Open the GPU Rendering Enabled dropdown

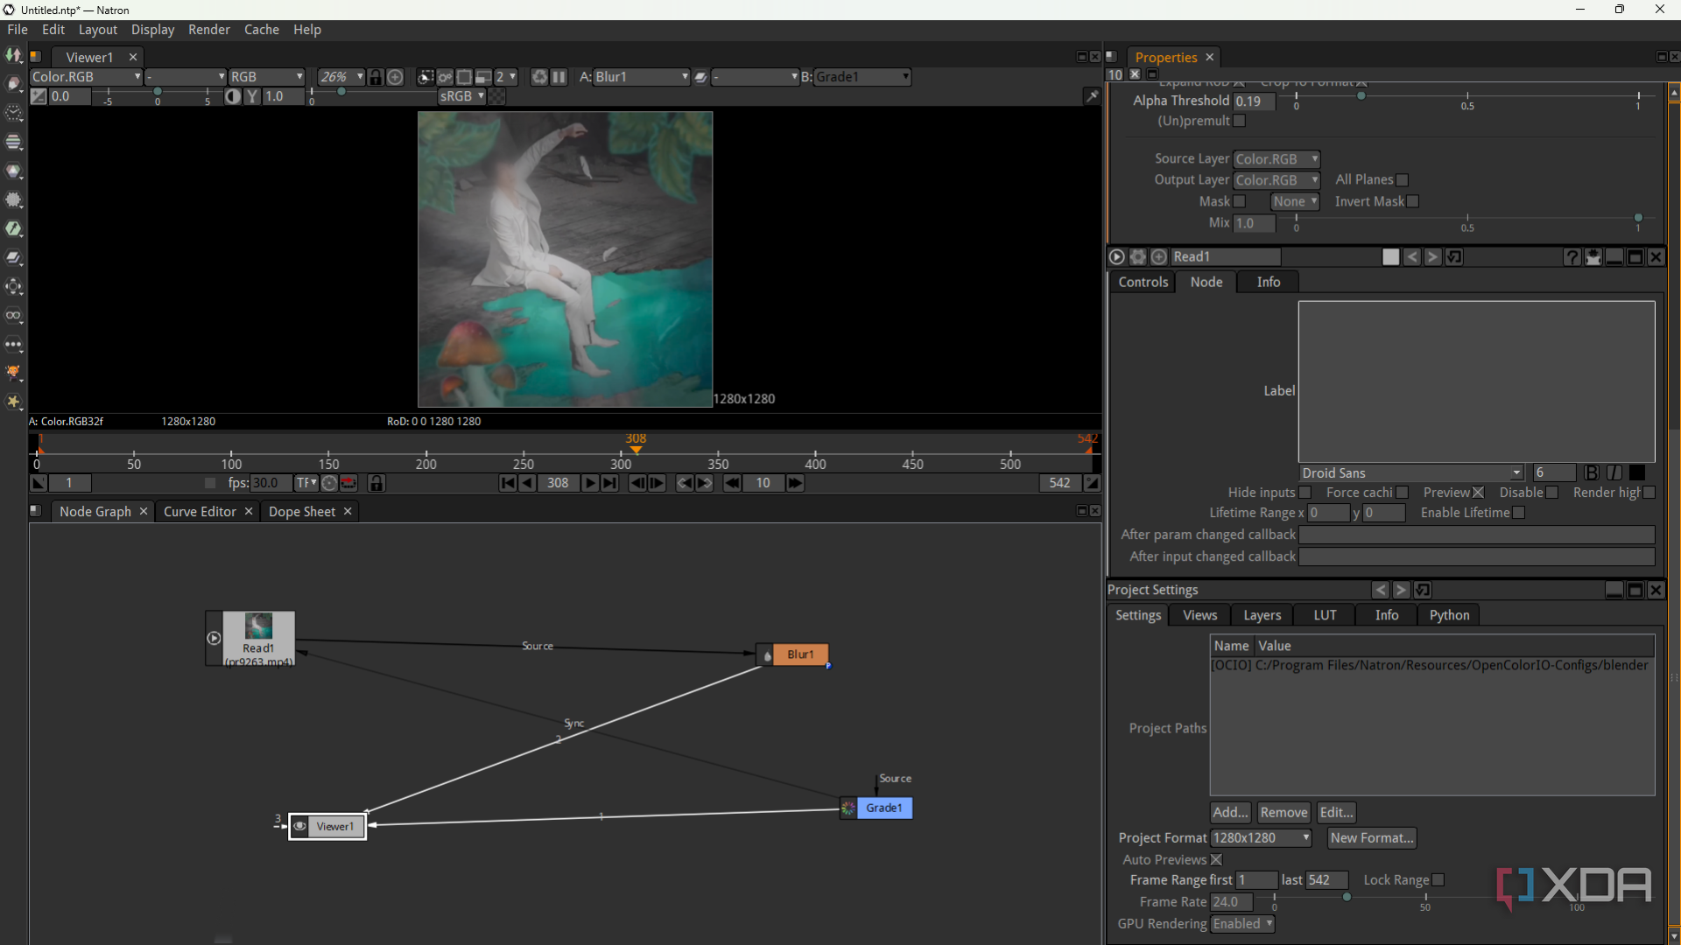(1242, 924)
